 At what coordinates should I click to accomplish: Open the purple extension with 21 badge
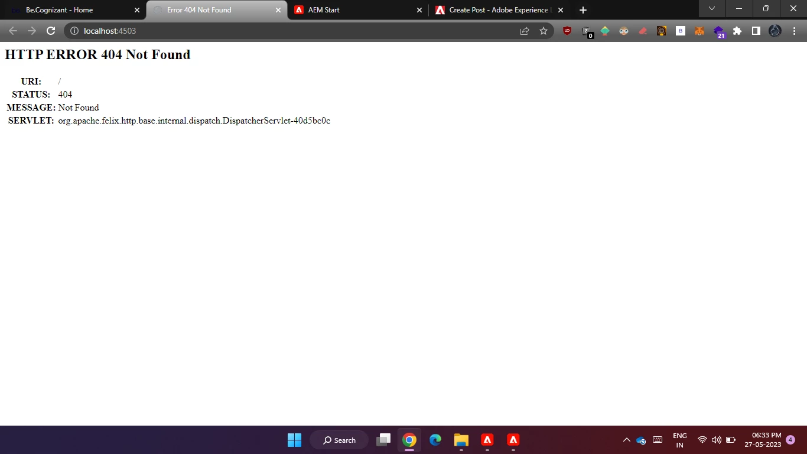click(719, 31)
